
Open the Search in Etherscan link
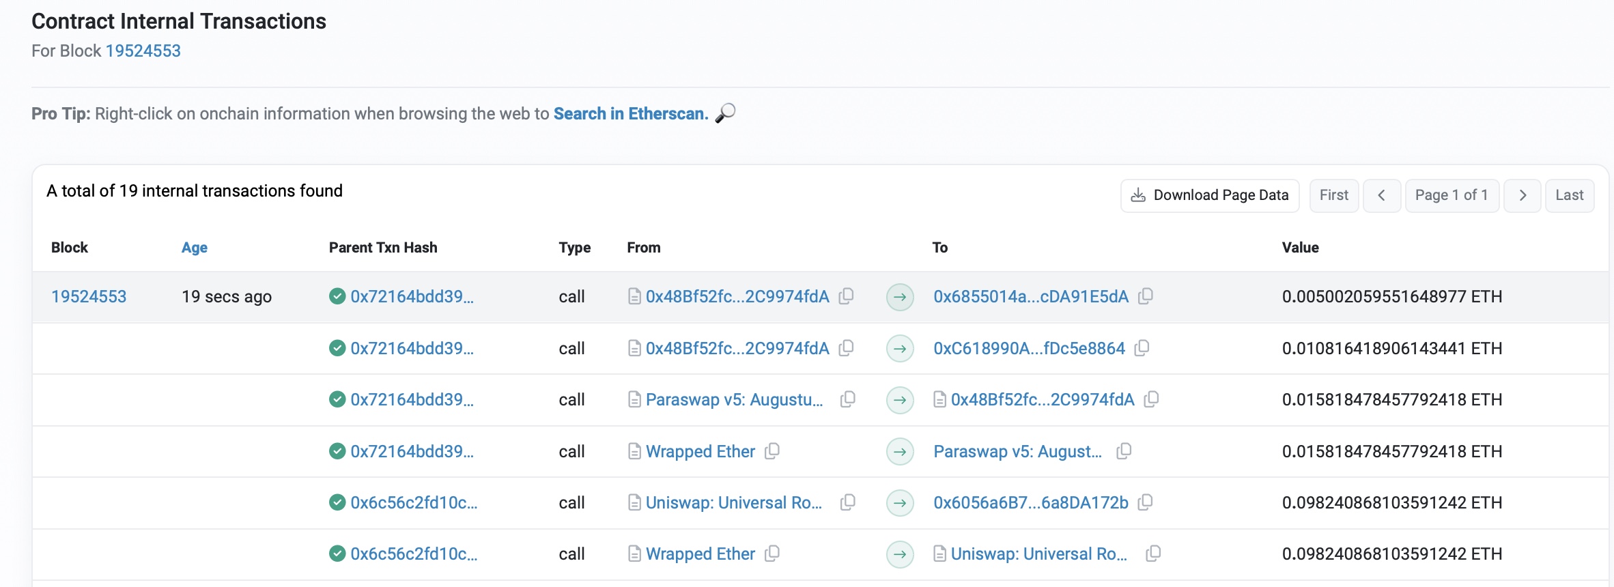[x=631, y=114]
